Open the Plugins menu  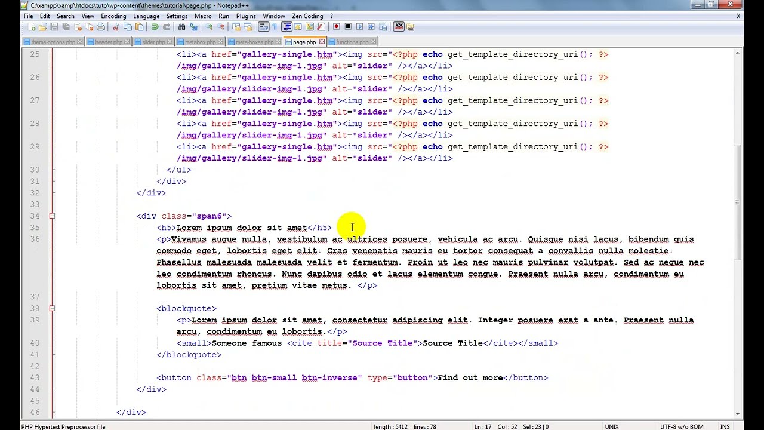click(x=246, y=16)
